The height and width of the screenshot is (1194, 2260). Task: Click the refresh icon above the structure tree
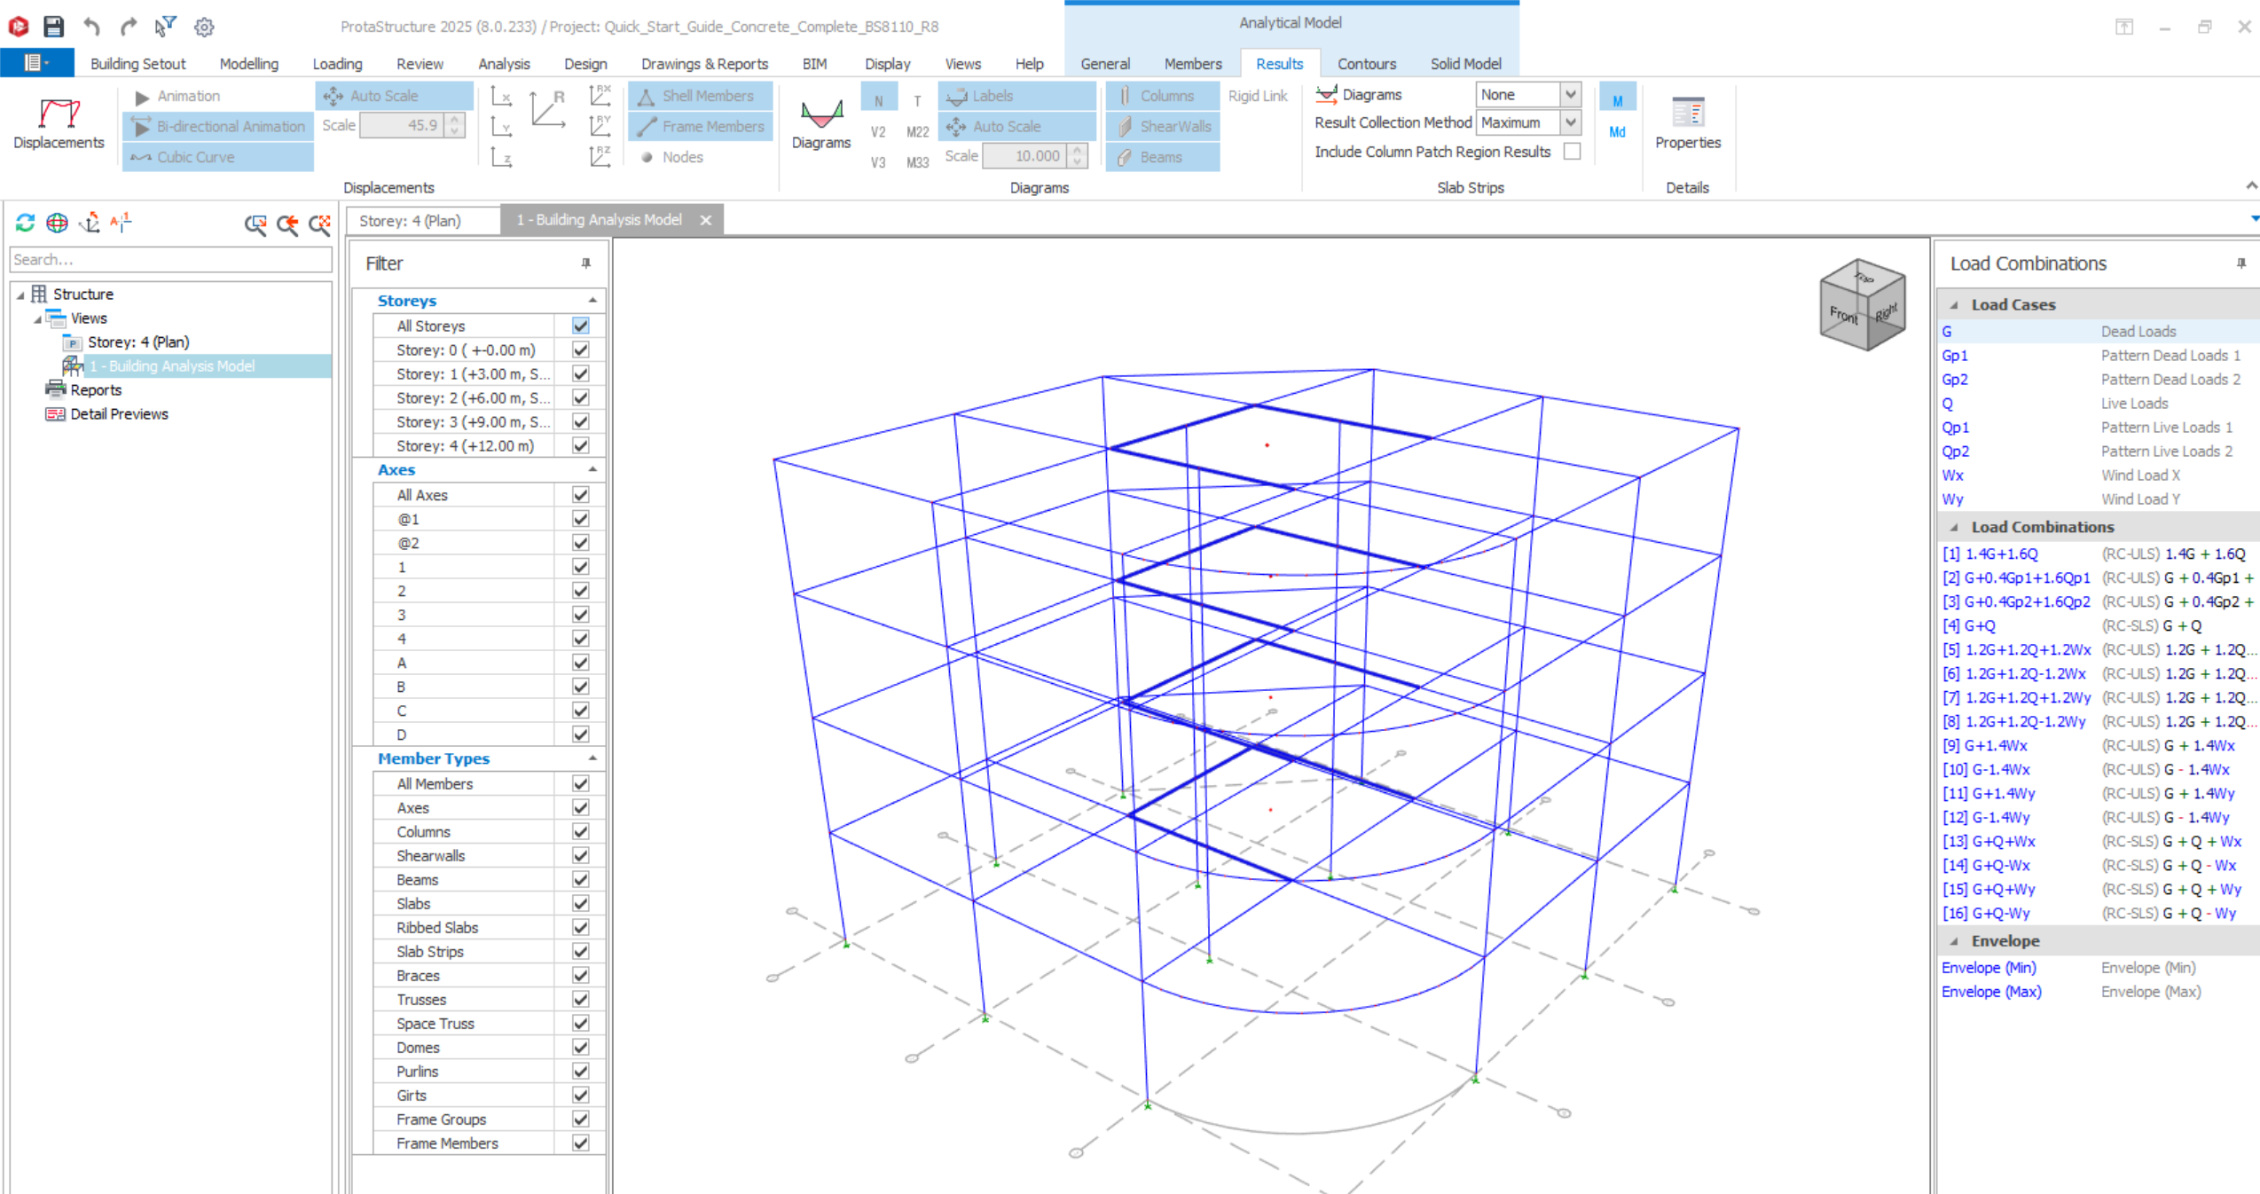coord(25,223)
